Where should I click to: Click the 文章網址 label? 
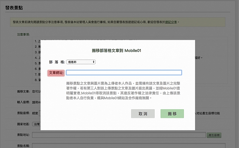[56, 73]
